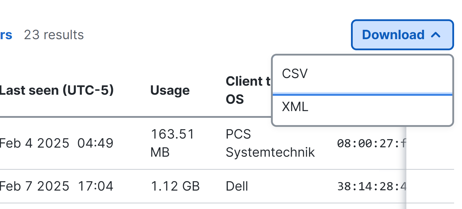Viewport: 462px width, 209px height.
Task: Click the 23 results count text
Action: (x=54, y=35)
